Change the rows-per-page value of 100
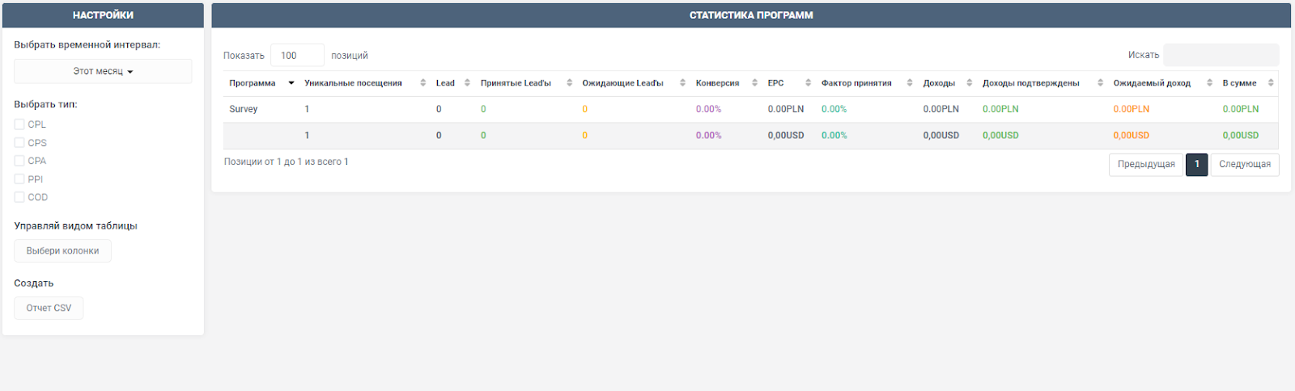1295x391 pixels. 296,56
